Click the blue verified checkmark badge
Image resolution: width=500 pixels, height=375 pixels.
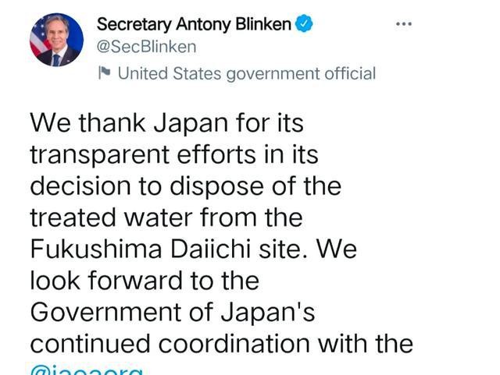click(x=305, y=25)
